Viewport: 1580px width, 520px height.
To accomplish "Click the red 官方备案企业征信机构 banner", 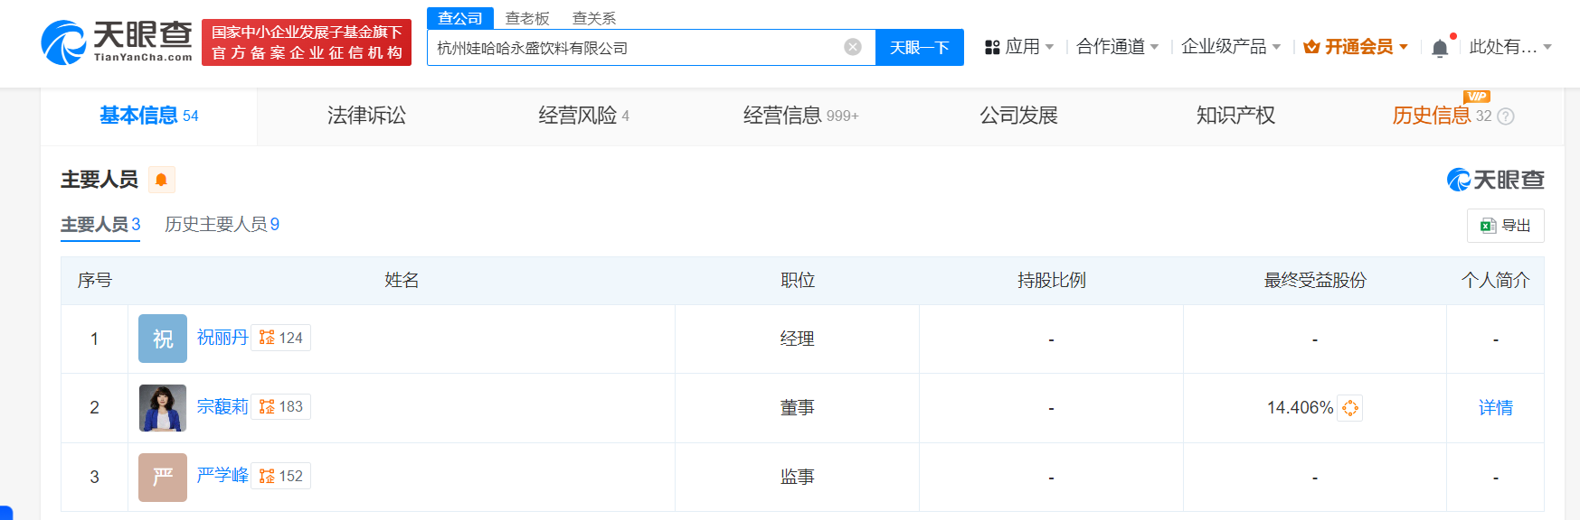I will [307, 42].
